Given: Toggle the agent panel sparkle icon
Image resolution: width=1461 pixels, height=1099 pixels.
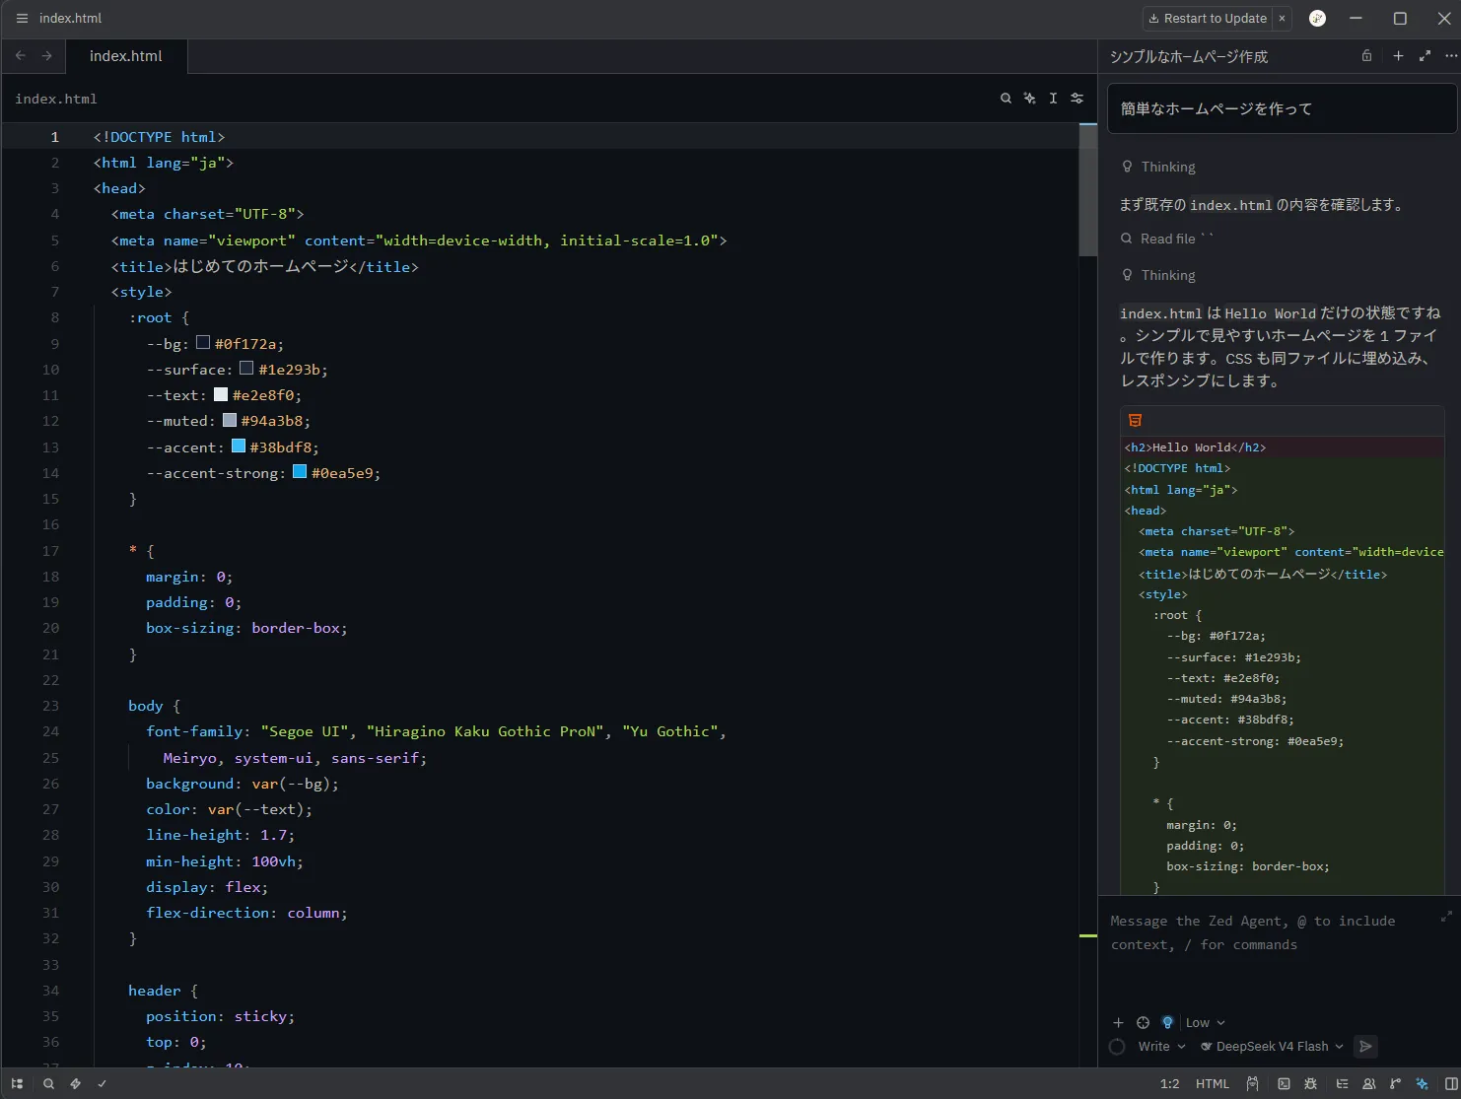Looking at the screenshot, I should coord(1422,1083).
